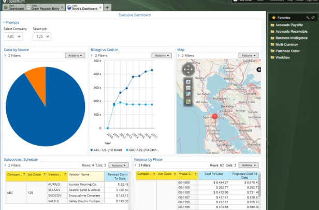The image size is (319, 210).
Task: Open the Select Job 125 dropdown
Action: [42, 37]
